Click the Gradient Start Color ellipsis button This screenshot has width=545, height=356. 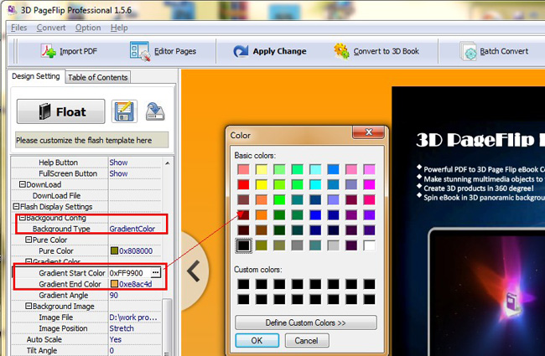(156, 272)
